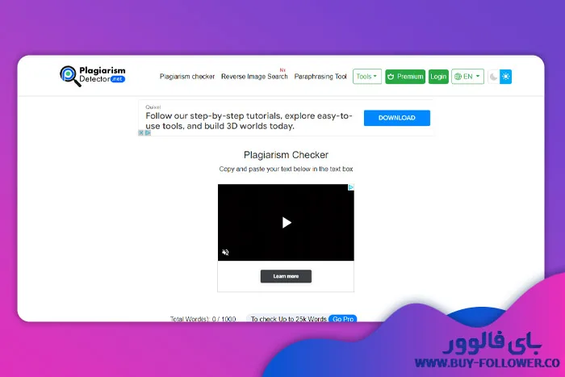Click the Plagiarism Detector logo

tap(93, 76)
